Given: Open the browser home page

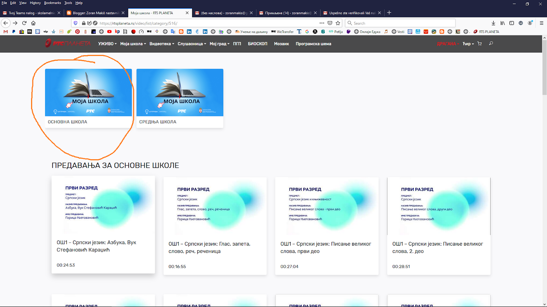Looking at the screenshot, I should (33, 23).
